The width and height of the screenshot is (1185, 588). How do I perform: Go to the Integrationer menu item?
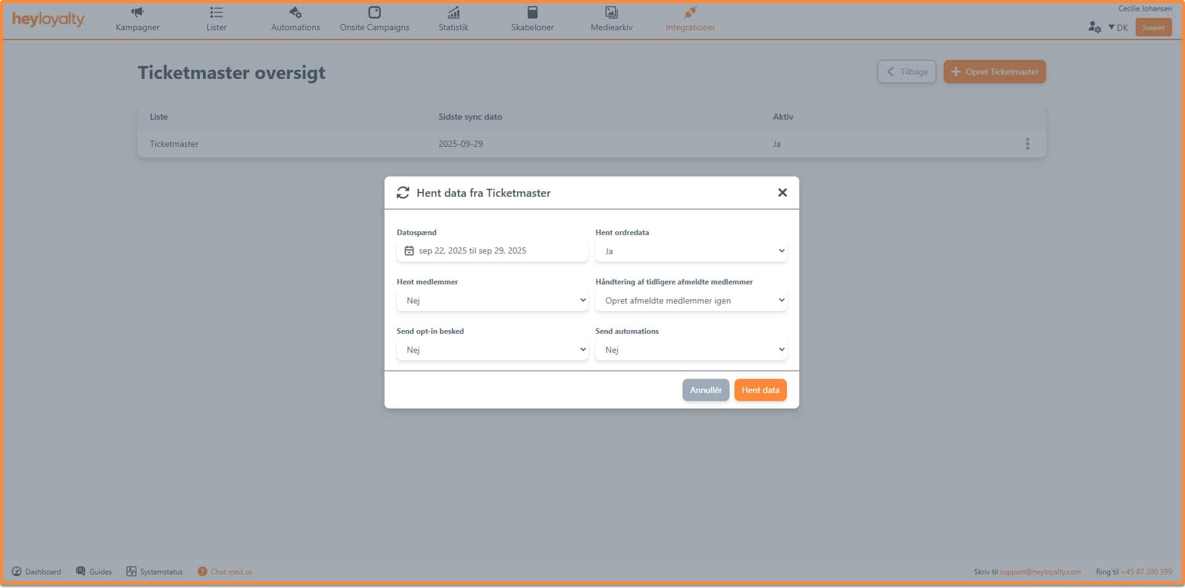pos(690,27)
